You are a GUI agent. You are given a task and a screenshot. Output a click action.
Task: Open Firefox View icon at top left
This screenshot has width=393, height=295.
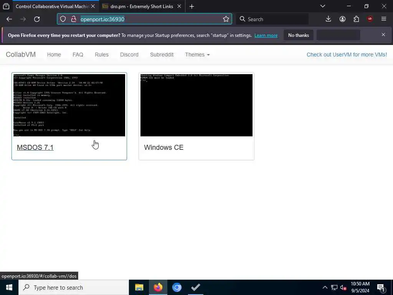point(6,6)
